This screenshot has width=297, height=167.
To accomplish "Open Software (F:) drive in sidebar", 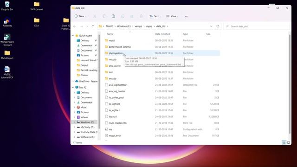I will click(x=87, y=137).
